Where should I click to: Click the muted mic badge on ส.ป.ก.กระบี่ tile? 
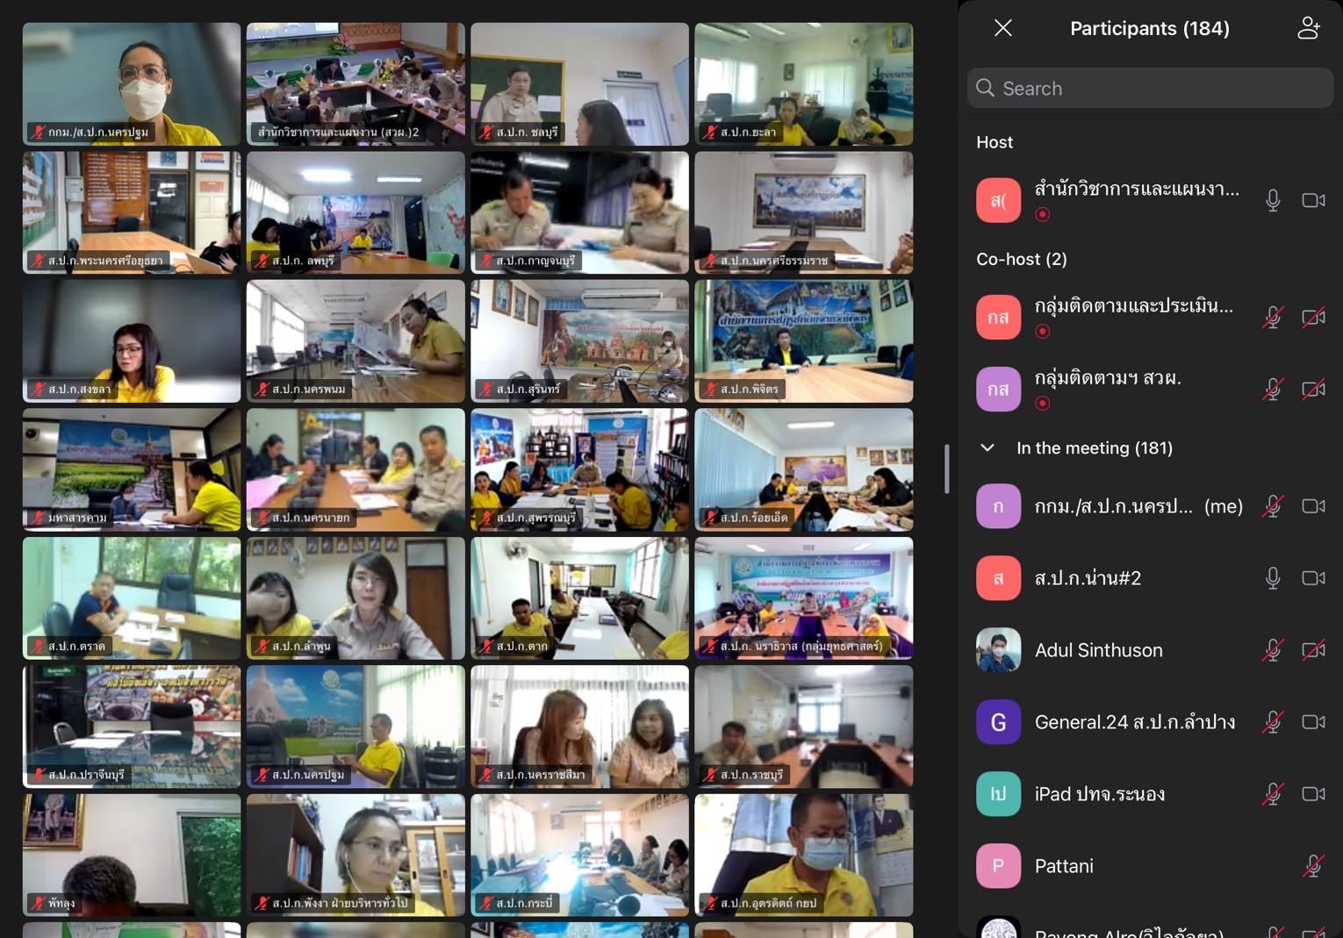pos(486,904)
